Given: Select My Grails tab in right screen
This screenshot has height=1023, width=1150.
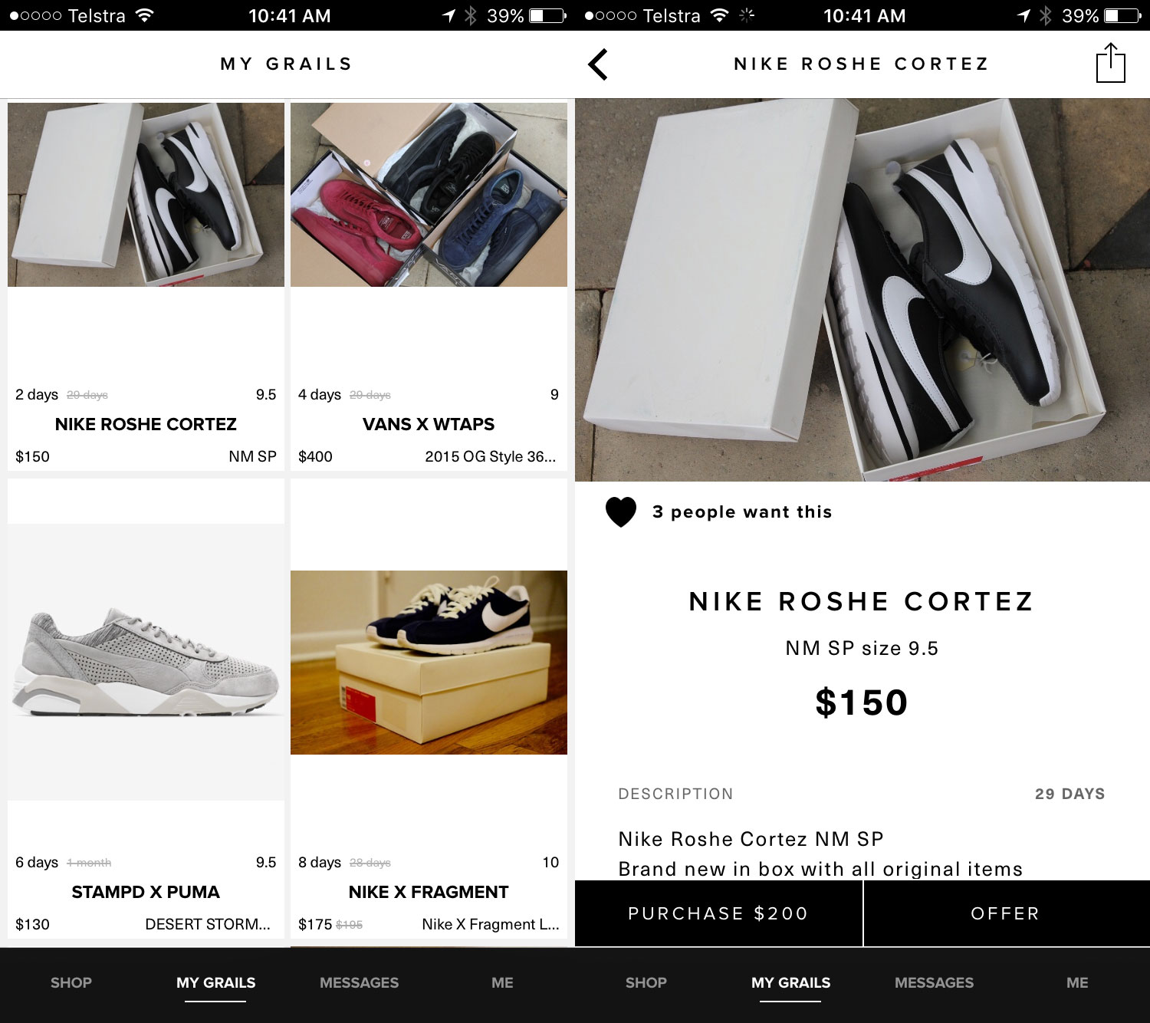Looking at the screenshot, I should pos(790,982).
